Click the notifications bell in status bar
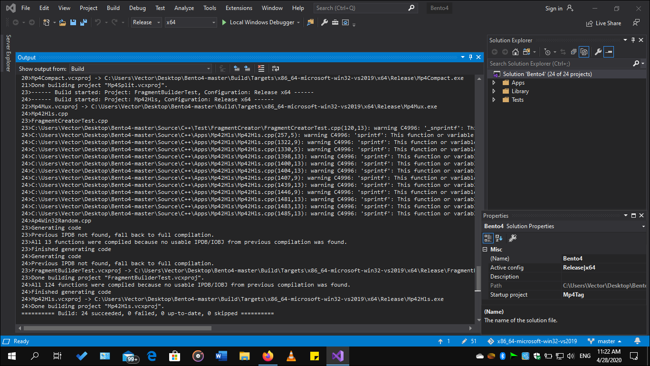650x366 pixels. tap(637, 341)
